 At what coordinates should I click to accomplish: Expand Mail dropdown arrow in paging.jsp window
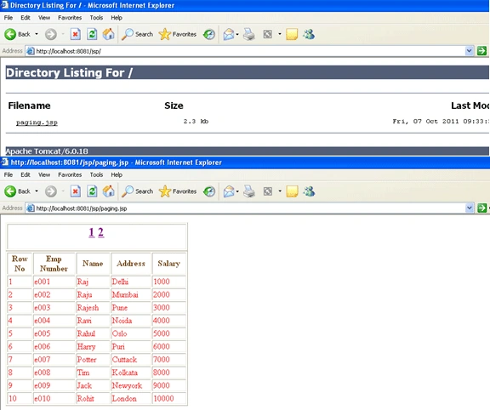(237, 191)
